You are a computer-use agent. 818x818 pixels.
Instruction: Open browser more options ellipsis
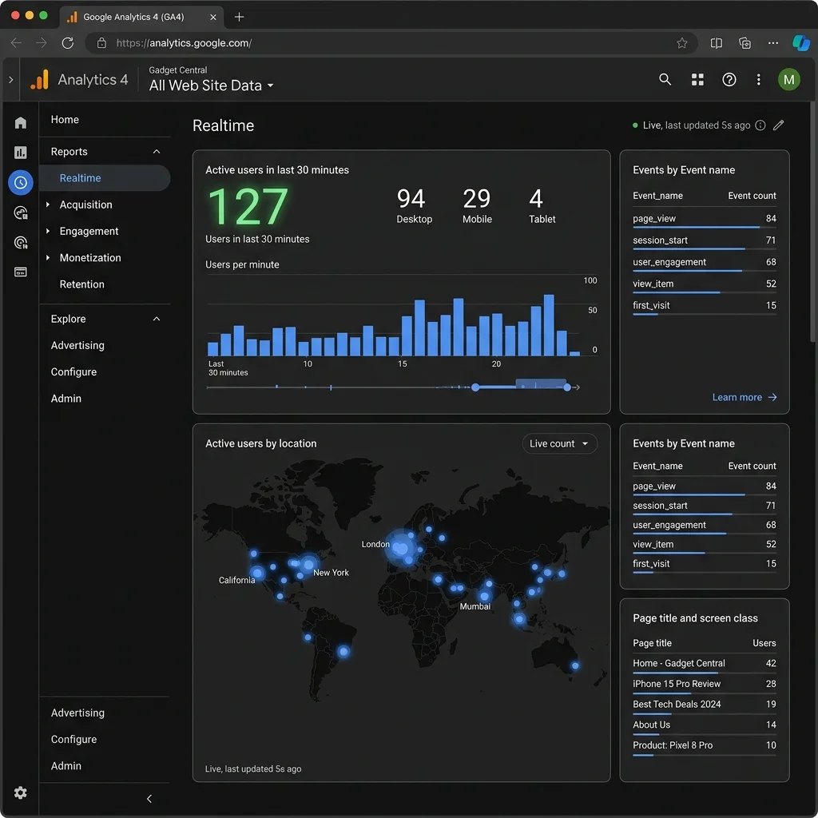[x=773, y=43]
